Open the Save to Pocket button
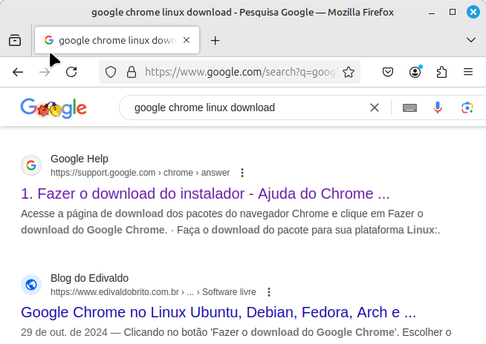The height and width of the screenshot is (344, 486). [x=388, y=72]
